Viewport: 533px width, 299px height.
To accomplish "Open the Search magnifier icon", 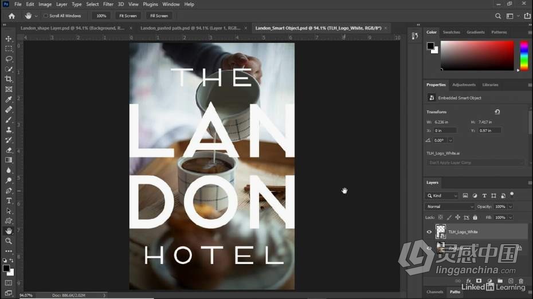I will point(498,16).
